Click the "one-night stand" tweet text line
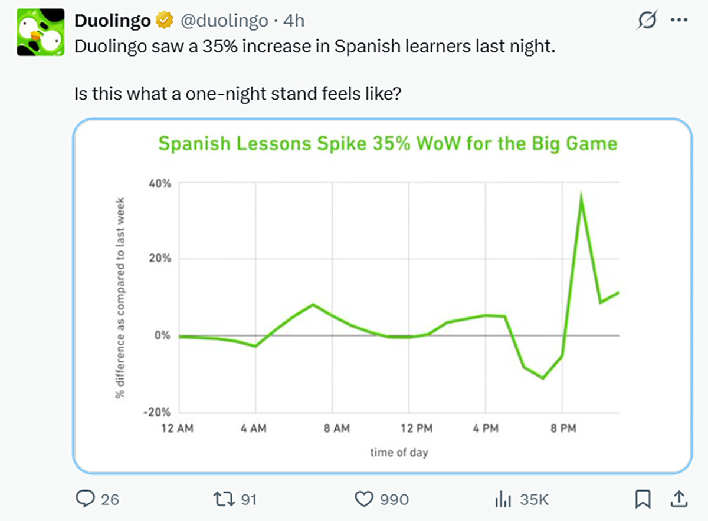This screenshot has width=708, height=521. pyautogui.click(x=238, y=94)
